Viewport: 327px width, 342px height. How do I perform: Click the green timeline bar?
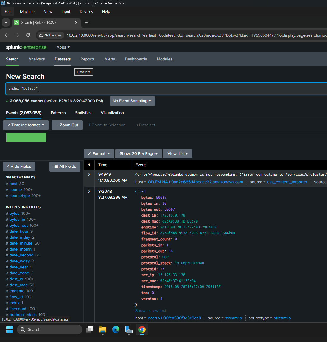[26, 137]
